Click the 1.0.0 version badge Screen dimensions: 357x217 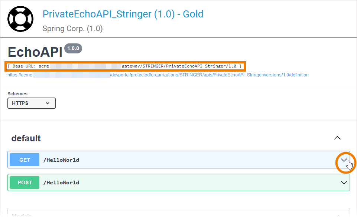[x=73, y=49]
